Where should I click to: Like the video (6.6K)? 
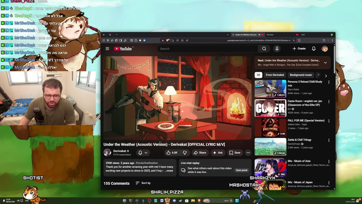[x=172, y=153]
